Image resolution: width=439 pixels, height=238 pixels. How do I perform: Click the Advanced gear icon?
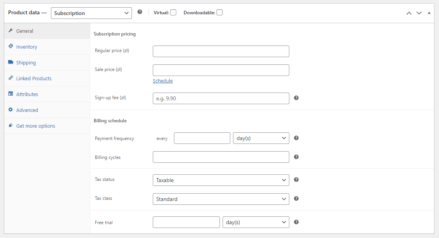[x=11, y=110]
